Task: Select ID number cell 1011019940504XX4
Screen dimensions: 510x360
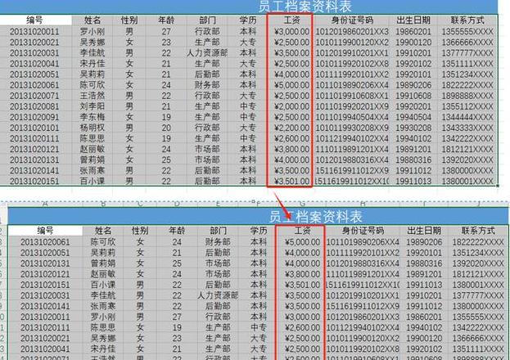Action: coord(352,117)
